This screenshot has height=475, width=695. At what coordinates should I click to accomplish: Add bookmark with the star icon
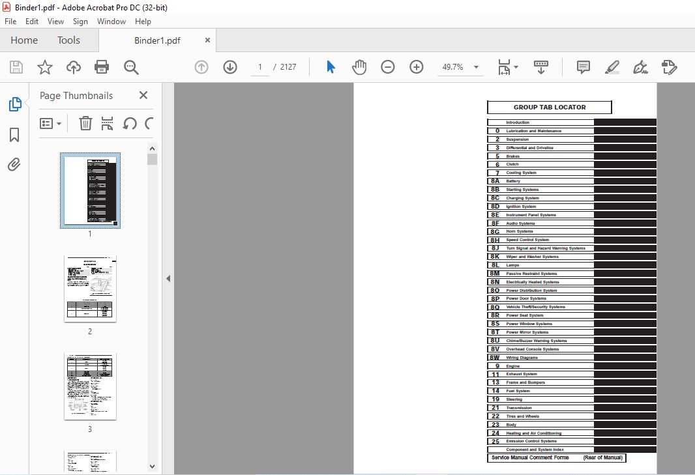coord(45,67)
